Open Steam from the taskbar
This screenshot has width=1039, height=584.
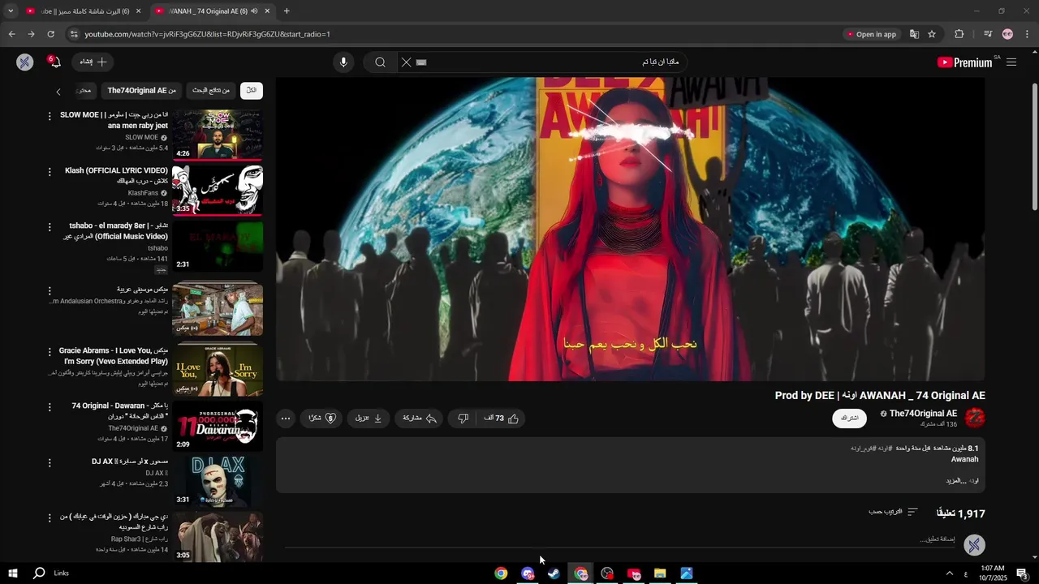tap(554, 573)
